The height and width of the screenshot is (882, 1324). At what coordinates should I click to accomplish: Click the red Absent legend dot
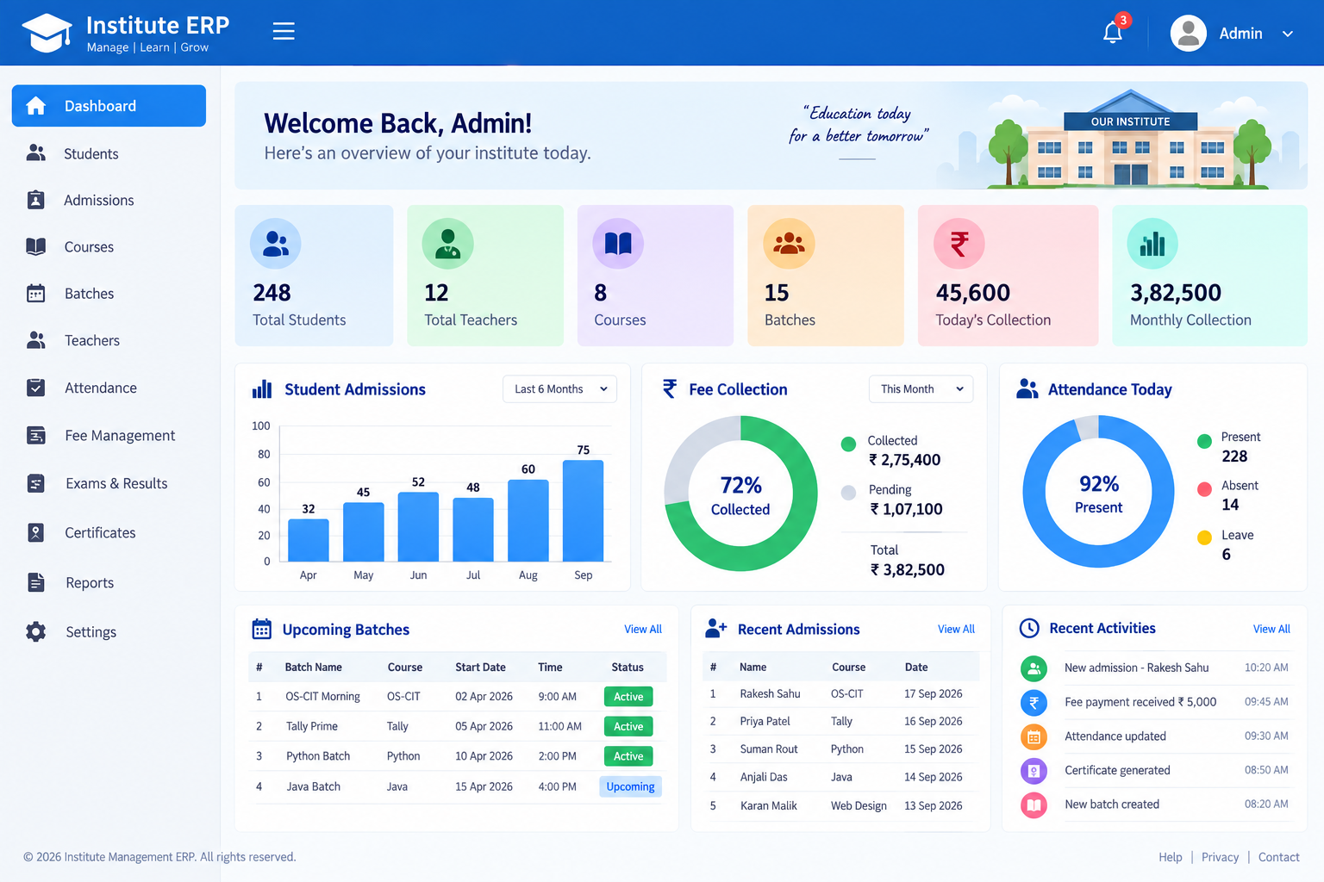coord(1204,489)
